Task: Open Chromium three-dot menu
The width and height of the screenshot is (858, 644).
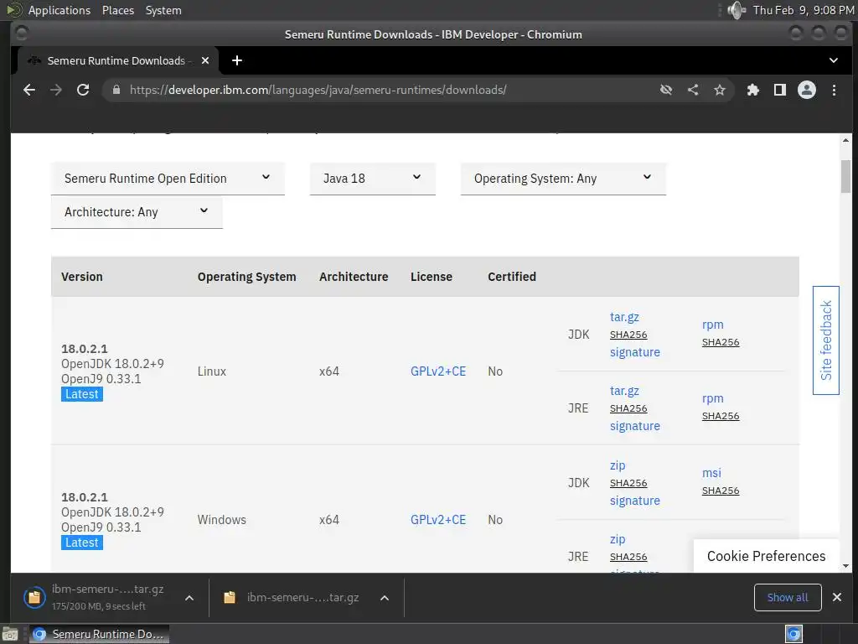Action: [x=834, y=90]
